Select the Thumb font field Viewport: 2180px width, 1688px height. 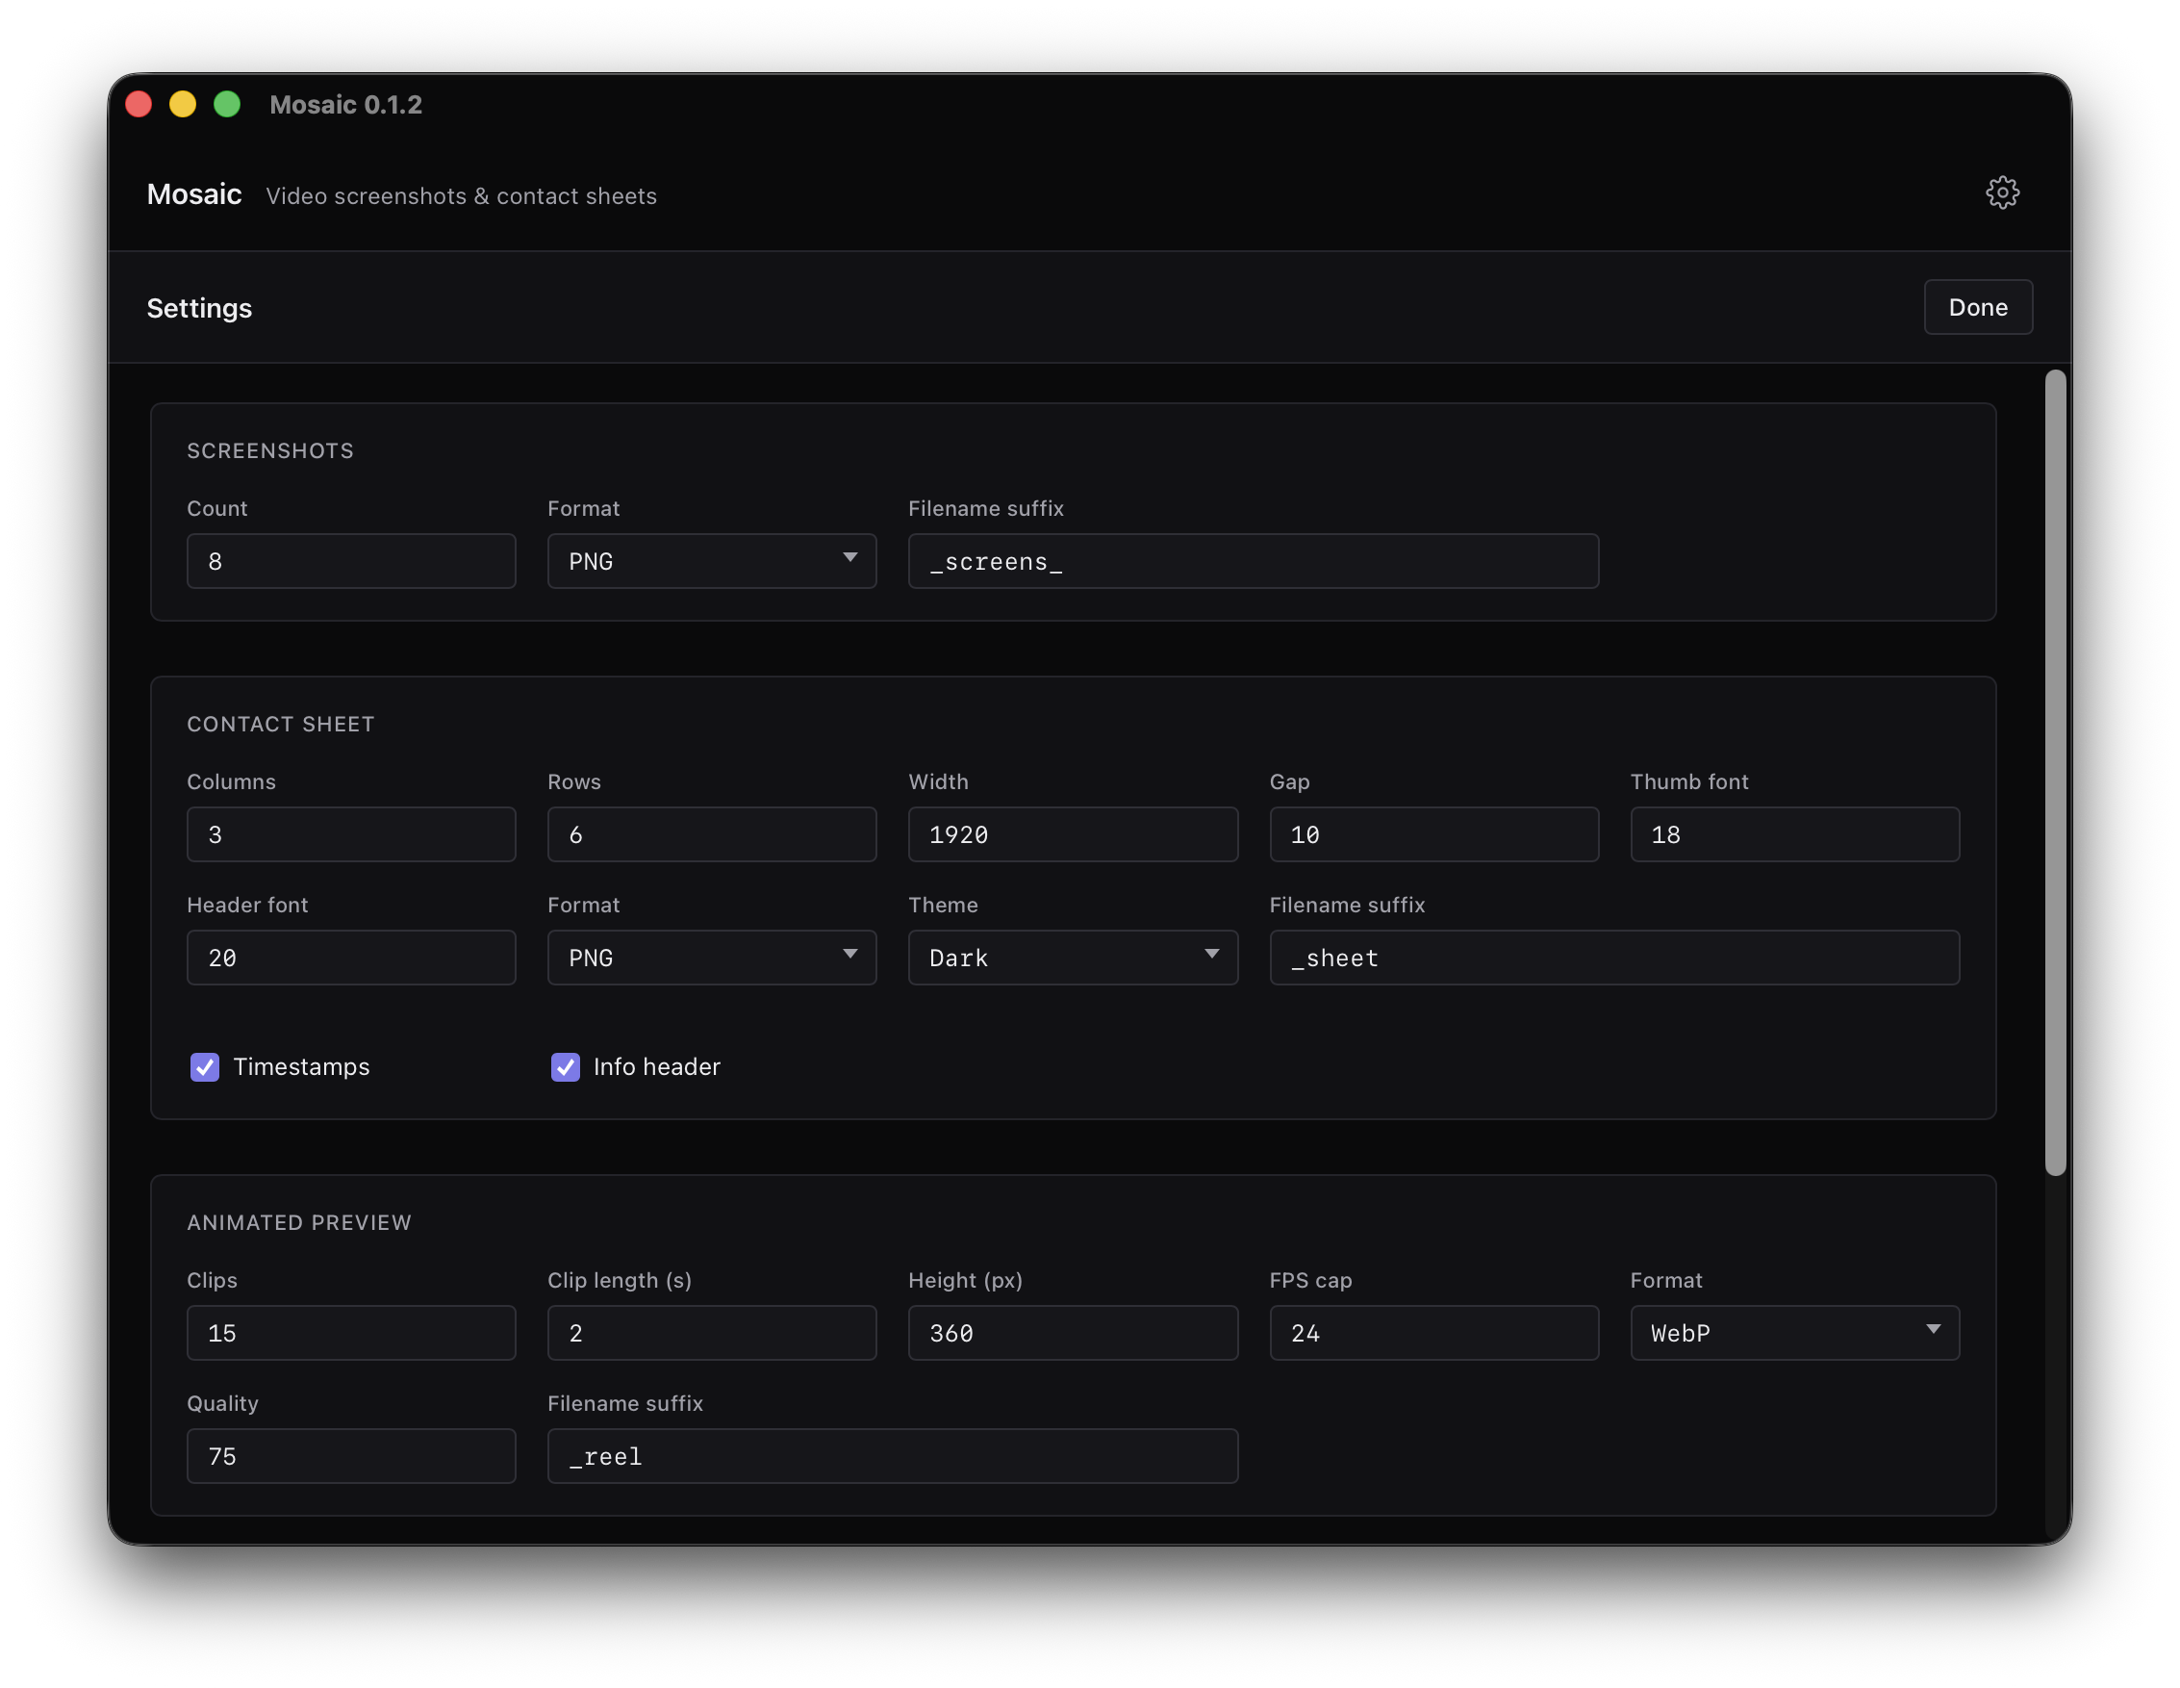tap(1795, 834)
